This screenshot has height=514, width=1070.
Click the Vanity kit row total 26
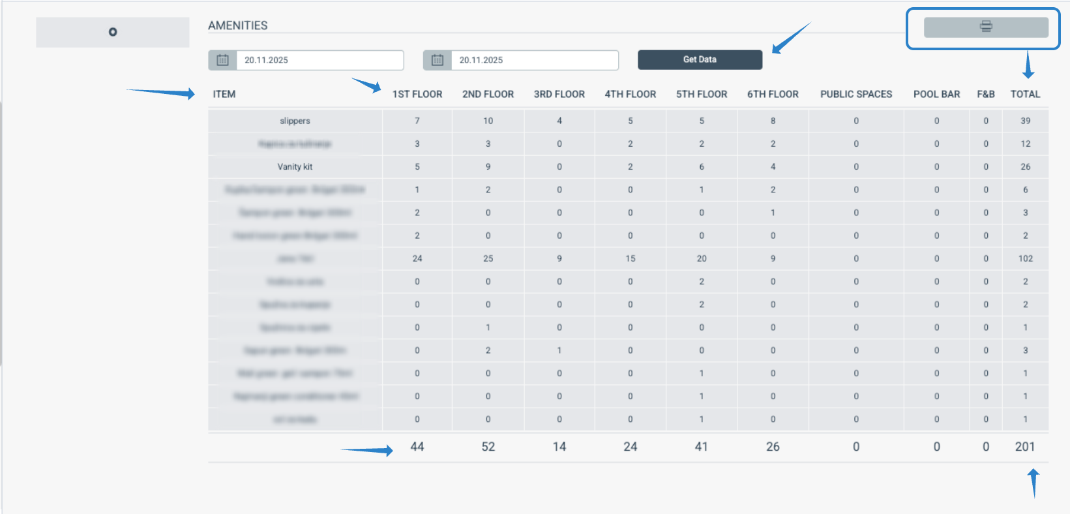[1026, 167]
